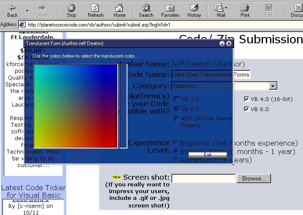
Task: Open the Edit dropdown arrow
Action: [284, 11]
